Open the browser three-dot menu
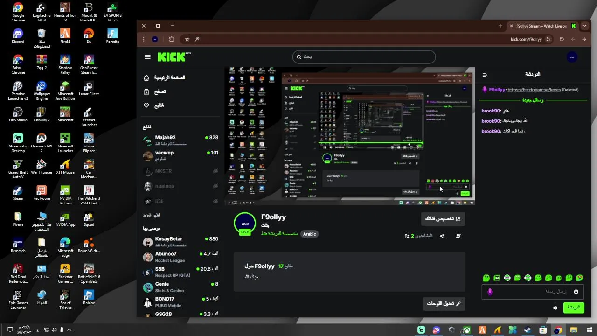Viewport: 597px width, 336px height. point(144,39)
